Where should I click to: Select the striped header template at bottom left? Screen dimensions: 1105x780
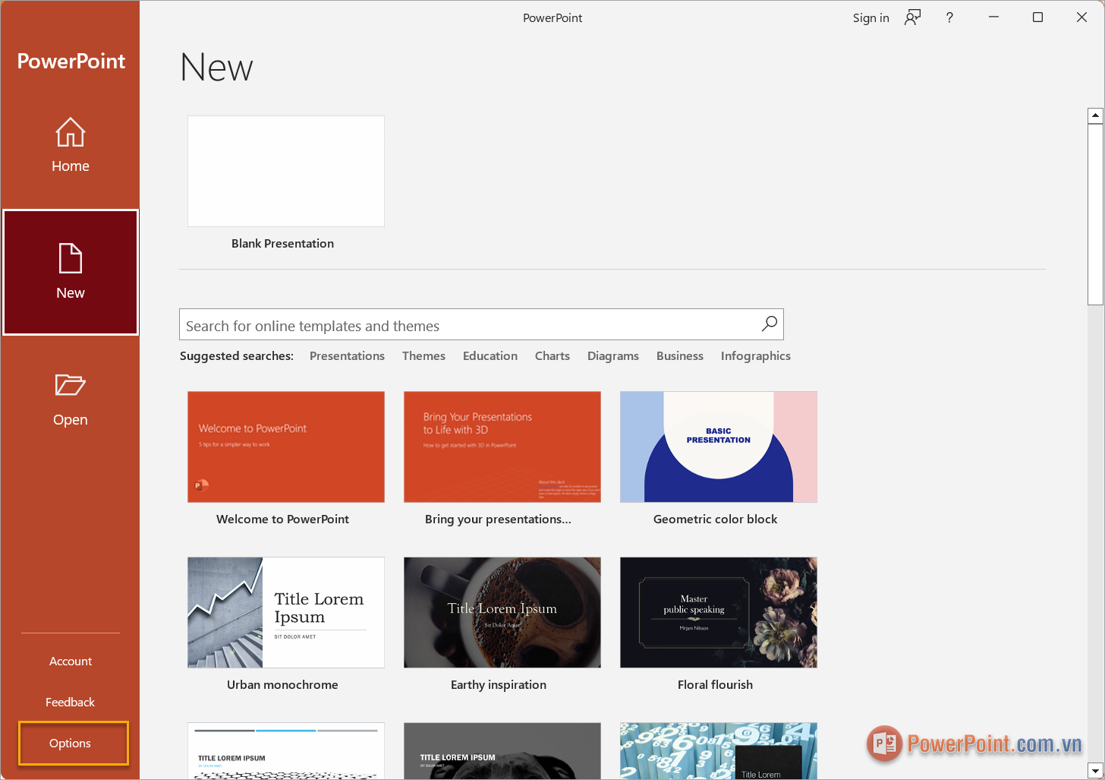point(286,750)
